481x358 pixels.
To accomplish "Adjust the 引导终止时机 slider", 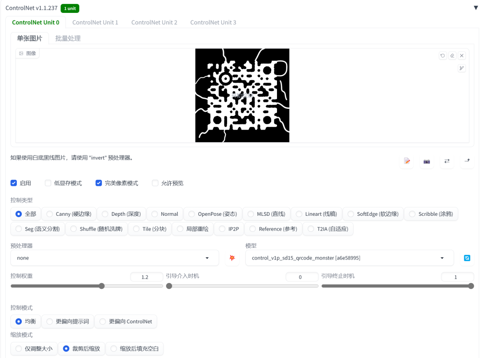I will (x=398, y=286).
